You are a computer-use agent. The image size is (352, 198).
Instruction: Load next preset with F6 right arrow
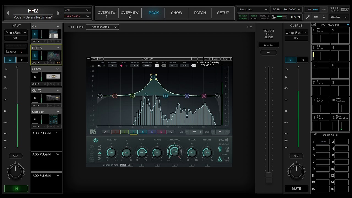[x=200, y=59]
